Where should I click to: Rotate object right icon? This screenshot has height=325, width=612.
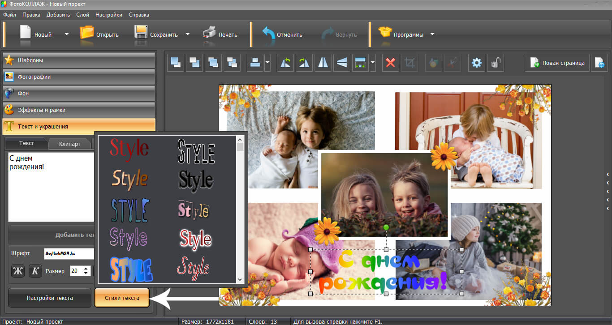click(304, 63)
